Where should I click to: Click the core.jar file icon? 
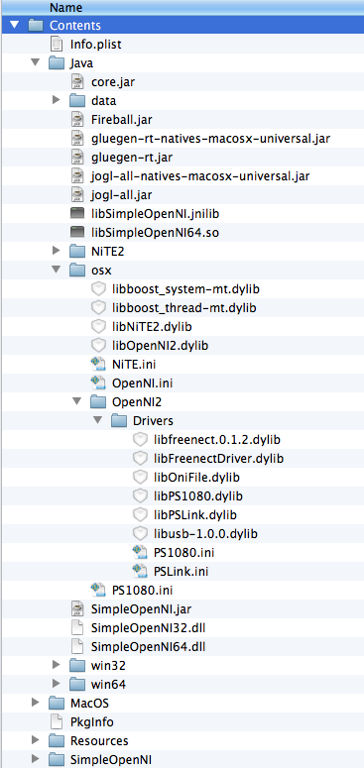click(x=77, y=82)
